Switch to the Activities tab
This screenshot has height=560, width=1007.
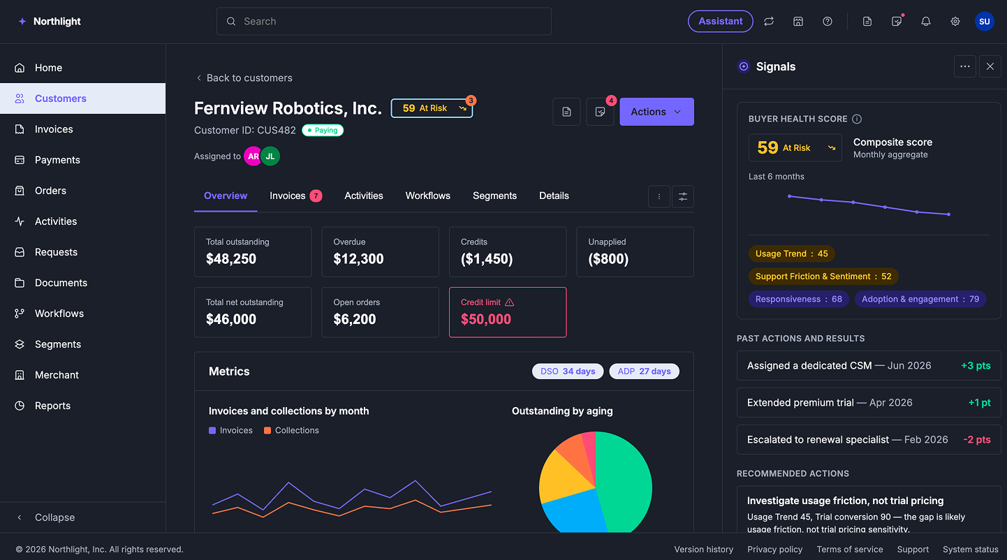364,196
